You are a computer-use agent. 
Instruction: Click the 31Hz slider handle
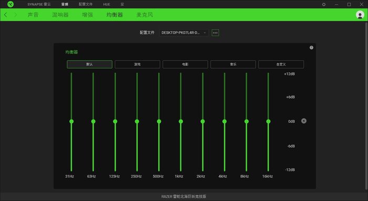click(71, 121)
